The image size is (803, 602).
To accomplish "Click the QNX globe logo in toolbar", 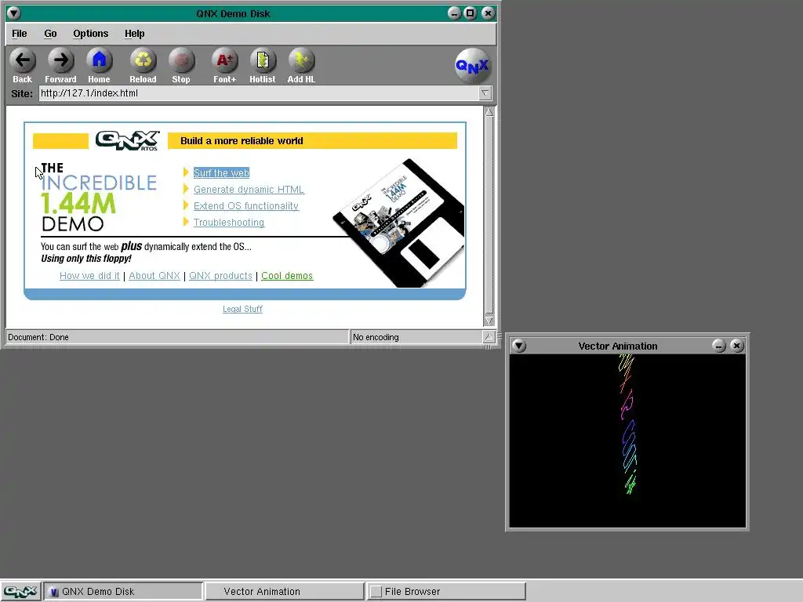I will [471, 66].
